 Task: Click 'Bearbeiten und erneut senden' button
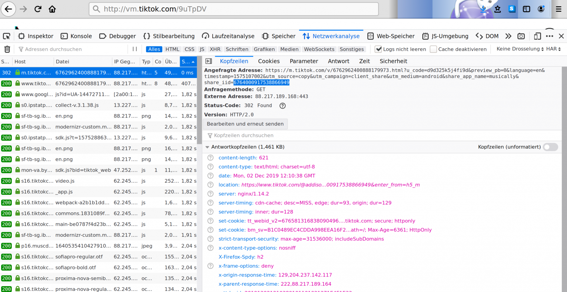tap(245, 124)
